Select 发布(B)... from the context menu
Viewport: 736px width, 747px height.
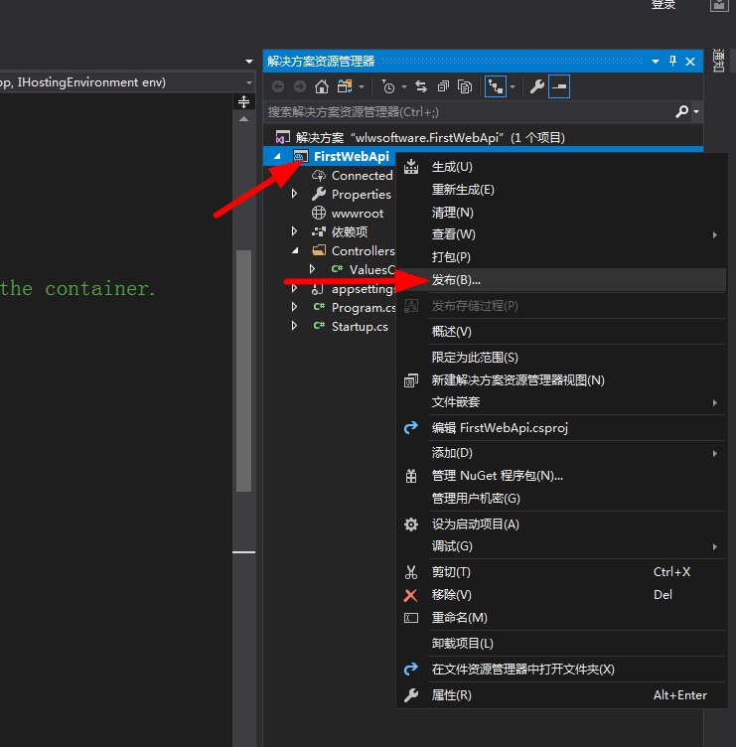coord(456,280)
